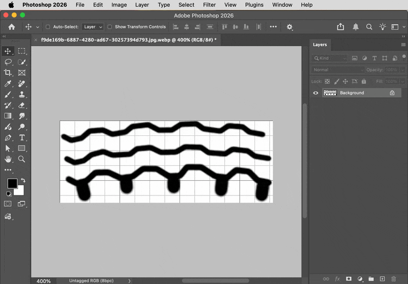
Task: Click the Background layer thumbnail
Action: [330, 93]
